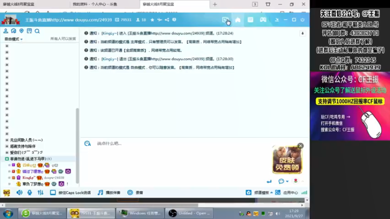Click the YY owl mascot icon
The width and height of the screenshot is (390, 219).
coord(7,193)
